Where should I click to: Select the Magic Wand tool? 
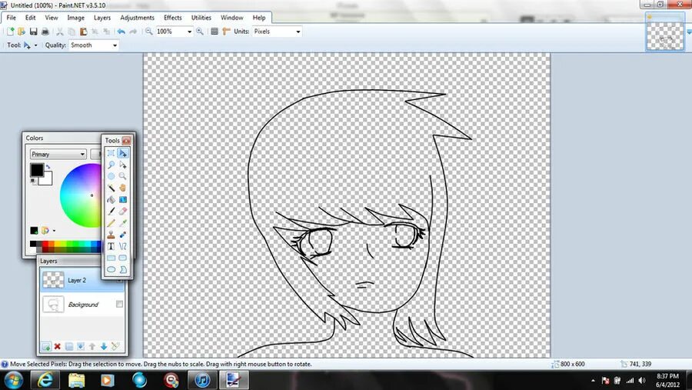pyautogui.click(x=111, y=188)
